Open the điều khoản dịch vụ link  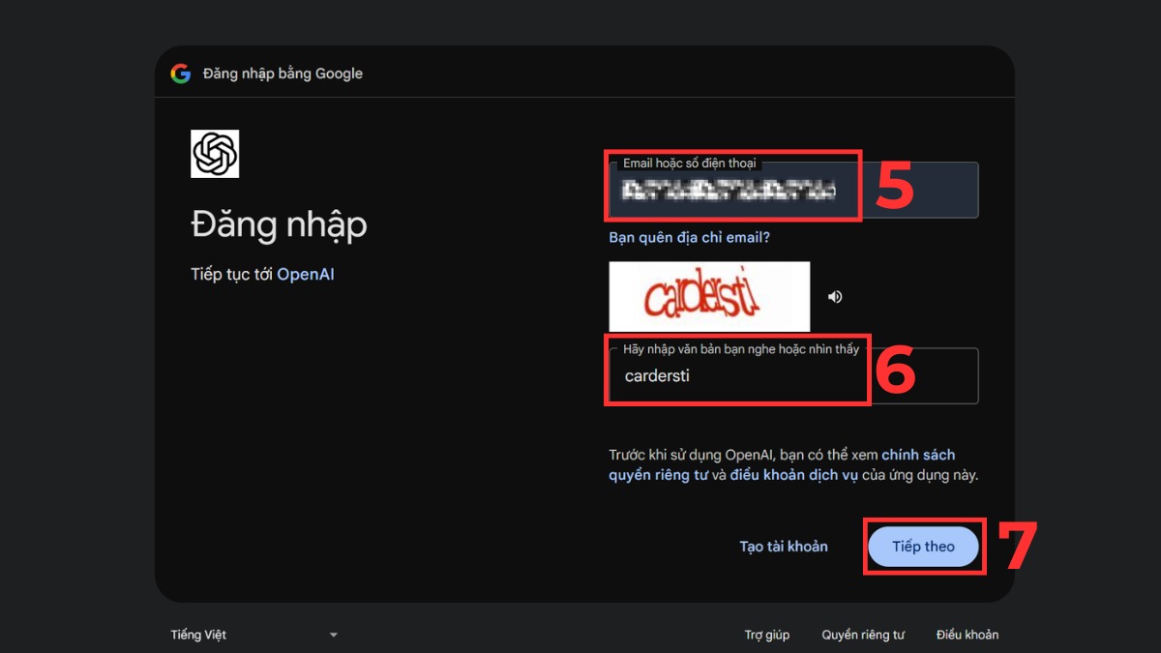(793, 475)
